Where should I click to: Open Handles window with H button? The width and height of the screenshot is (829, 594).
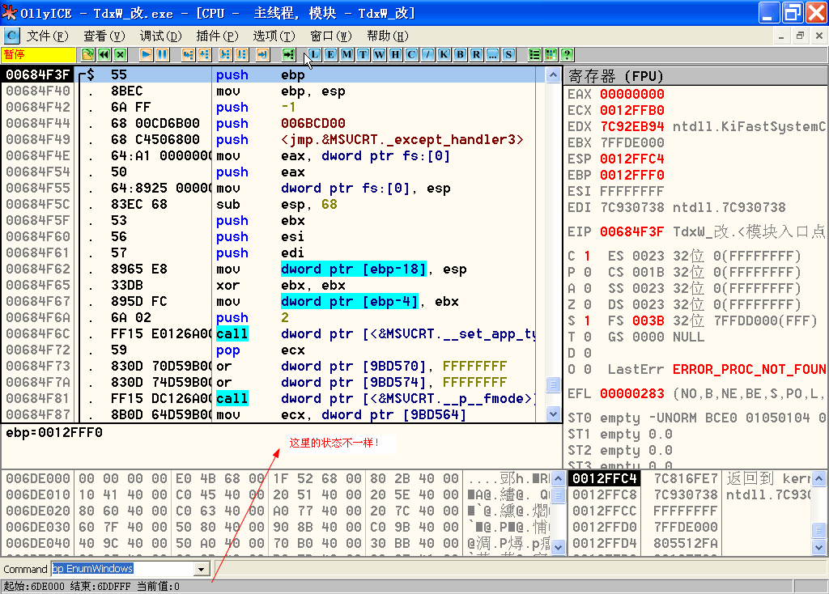tap(395, 54)
